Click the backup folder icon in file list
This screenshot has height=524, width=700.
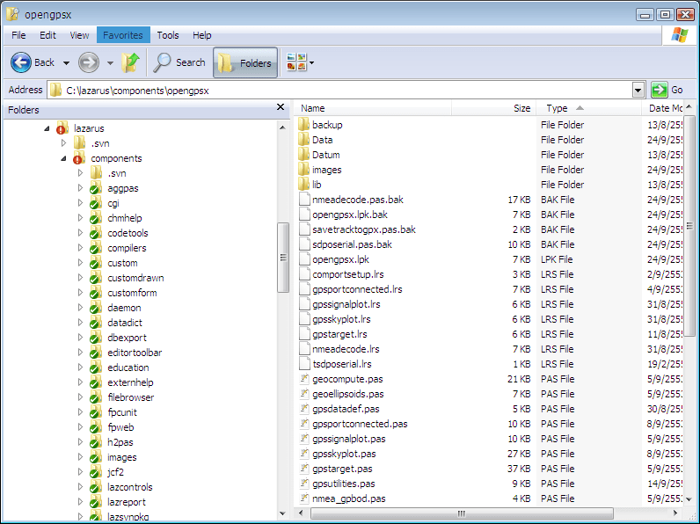point(303,125)
